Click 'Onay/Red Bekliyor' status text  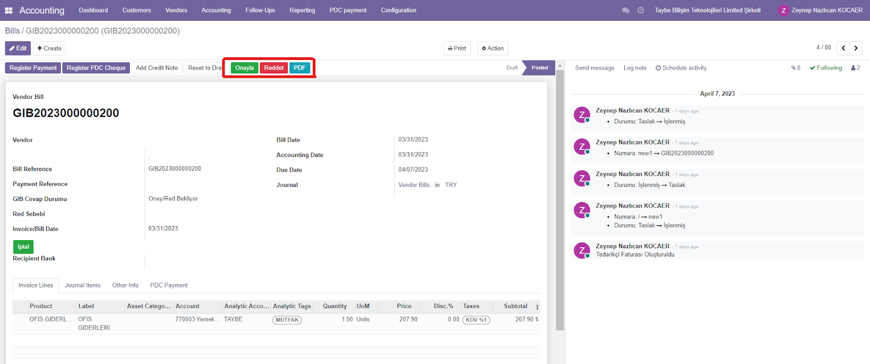click(173, 199)
